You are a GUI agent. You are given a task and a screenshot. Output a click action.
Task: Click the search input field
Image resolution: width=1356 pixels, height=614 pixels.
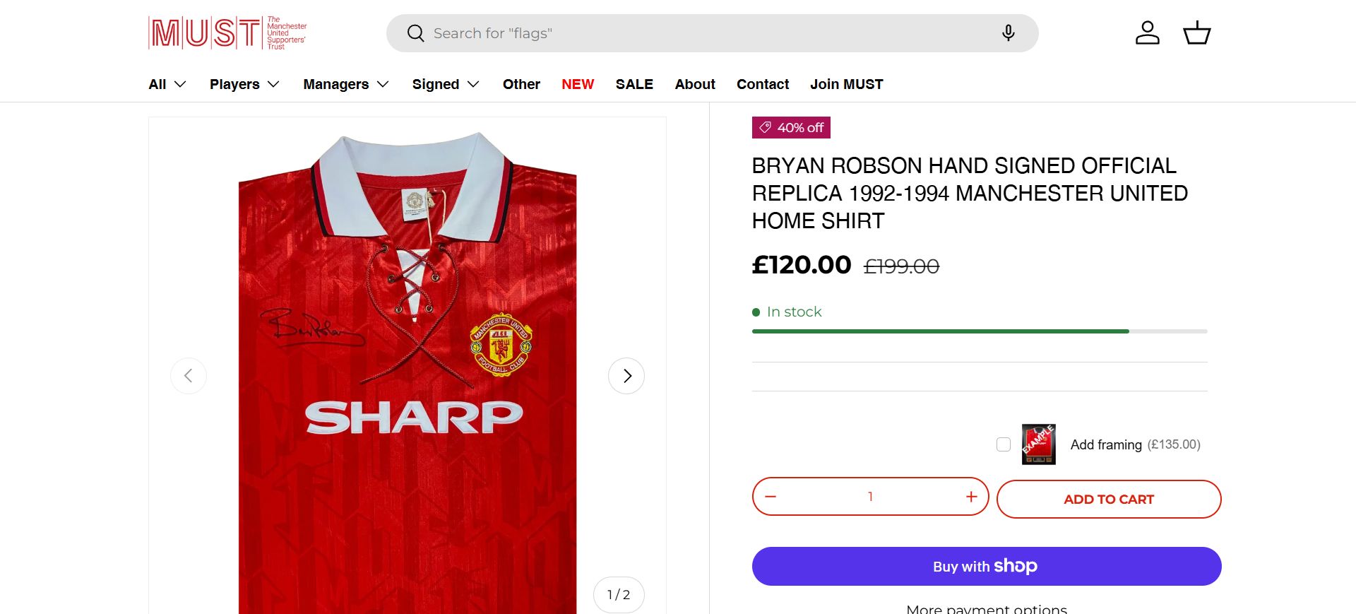pos(706,33)
